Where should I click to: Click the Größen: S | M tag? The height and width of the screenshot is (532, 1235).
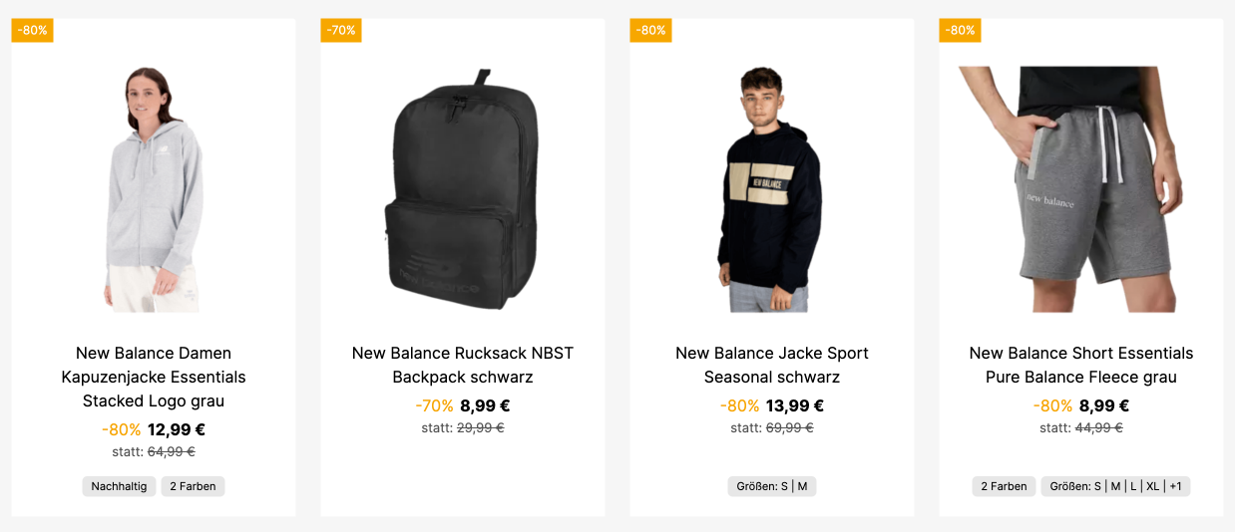[x=772, y=486]
